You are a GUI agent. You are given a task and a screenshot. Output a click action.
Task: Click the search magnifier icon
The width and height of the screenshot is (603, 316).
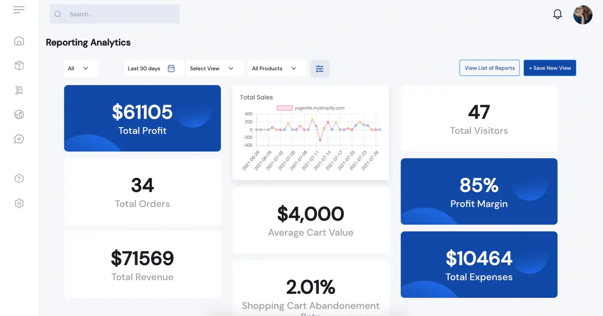(58, 14)
